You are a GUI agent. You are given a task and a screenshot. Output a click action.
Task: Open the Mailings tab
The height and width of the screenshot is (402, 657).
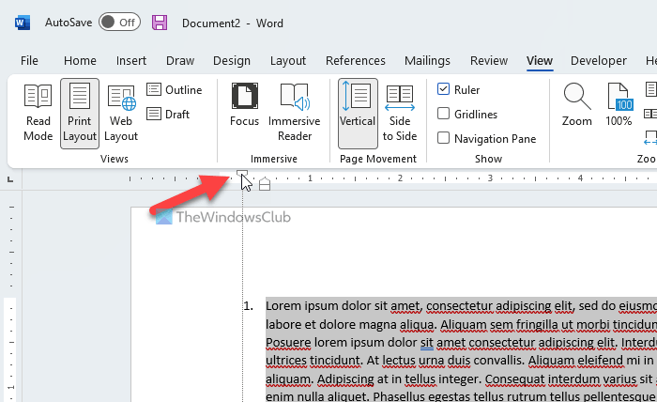pos(427,61)
